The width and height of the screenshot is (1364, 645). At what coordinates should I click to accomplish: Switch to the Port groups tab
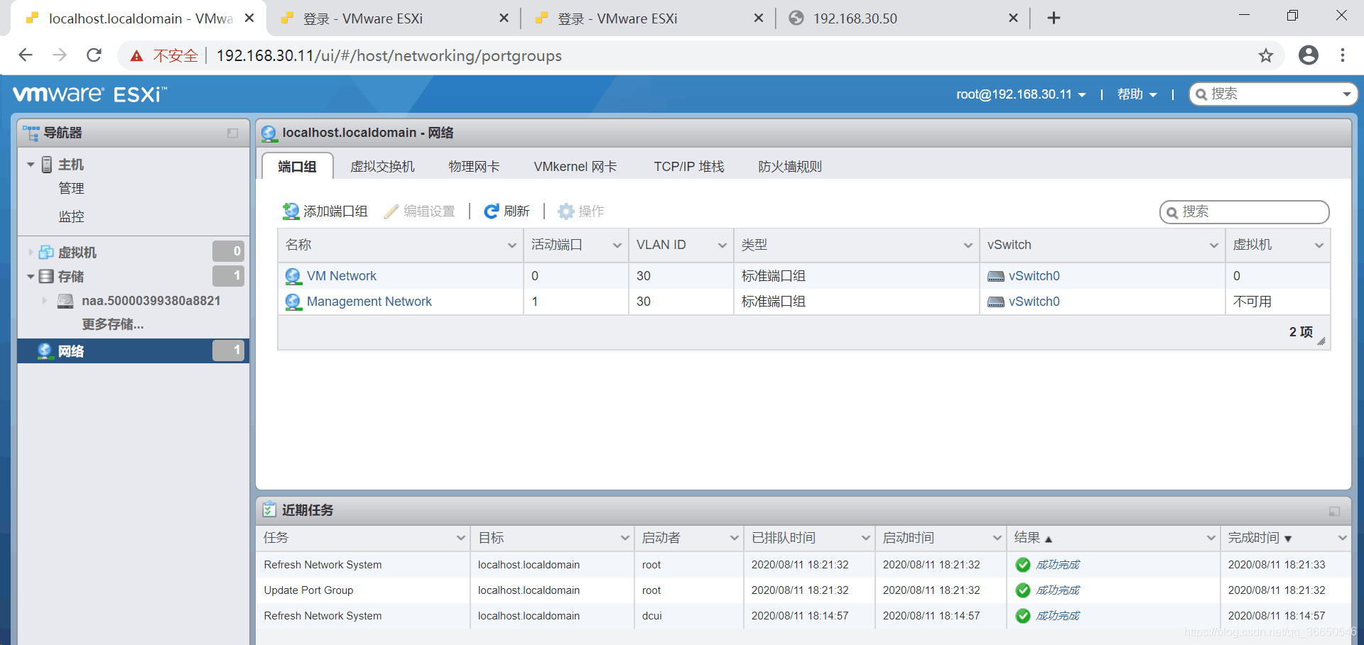pos(297,166)
